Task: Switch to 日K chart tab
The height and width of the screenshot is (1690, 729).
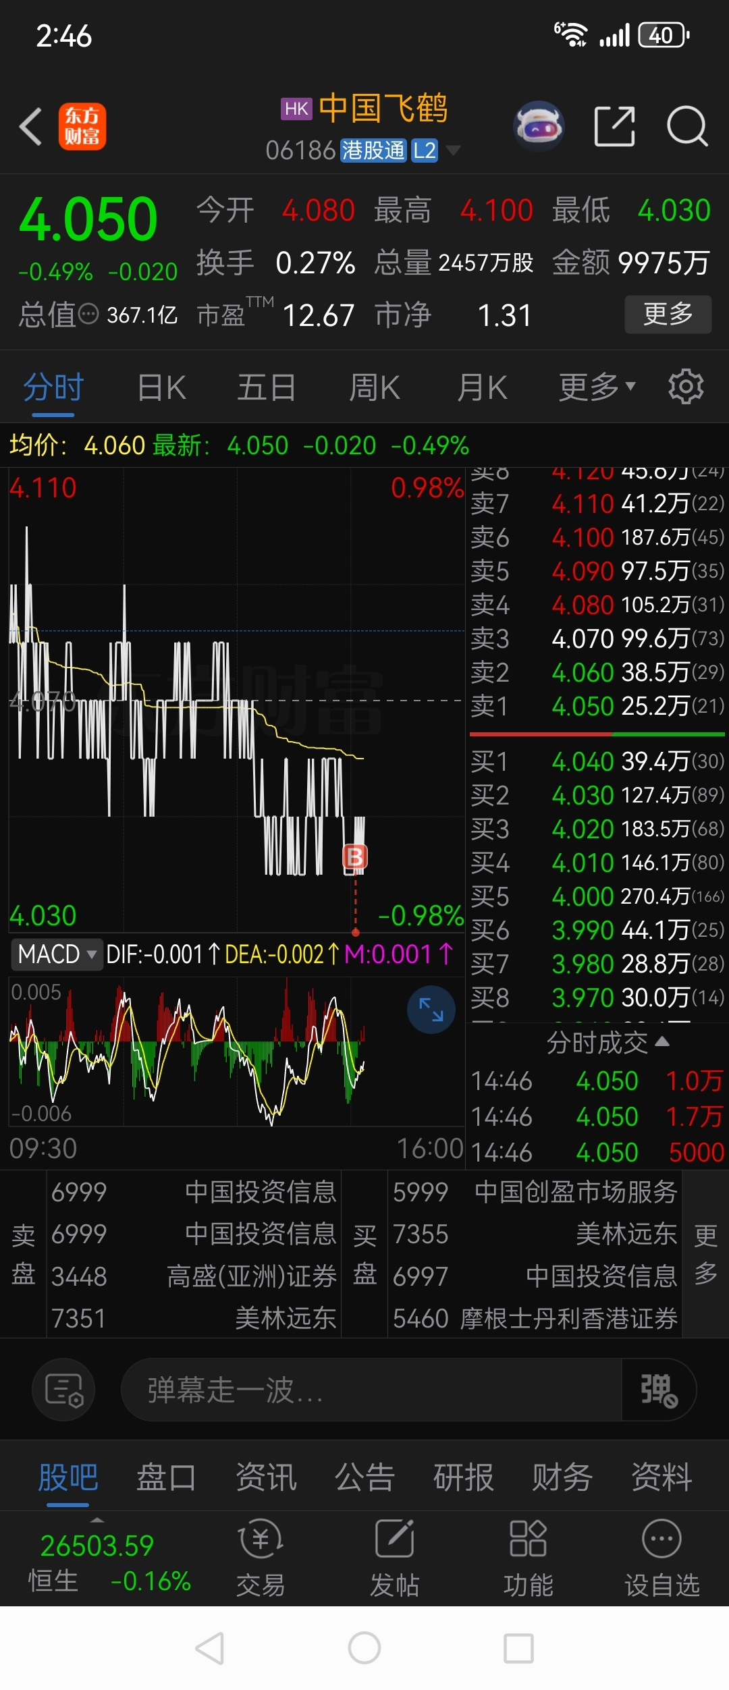Action: (161, 387)
